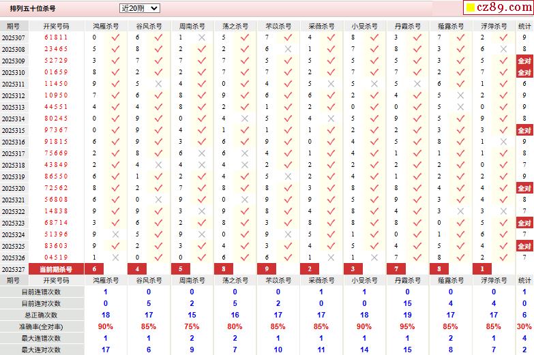Click the 准确率(全对率) row label
Viewport: 534px width, 355px height.
(41, 327)
